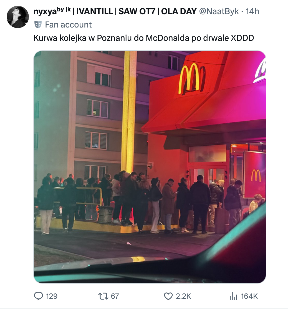Click the large golden arches in photo
The width and height of the screenshot is (288, 309).
click(192, 79)
